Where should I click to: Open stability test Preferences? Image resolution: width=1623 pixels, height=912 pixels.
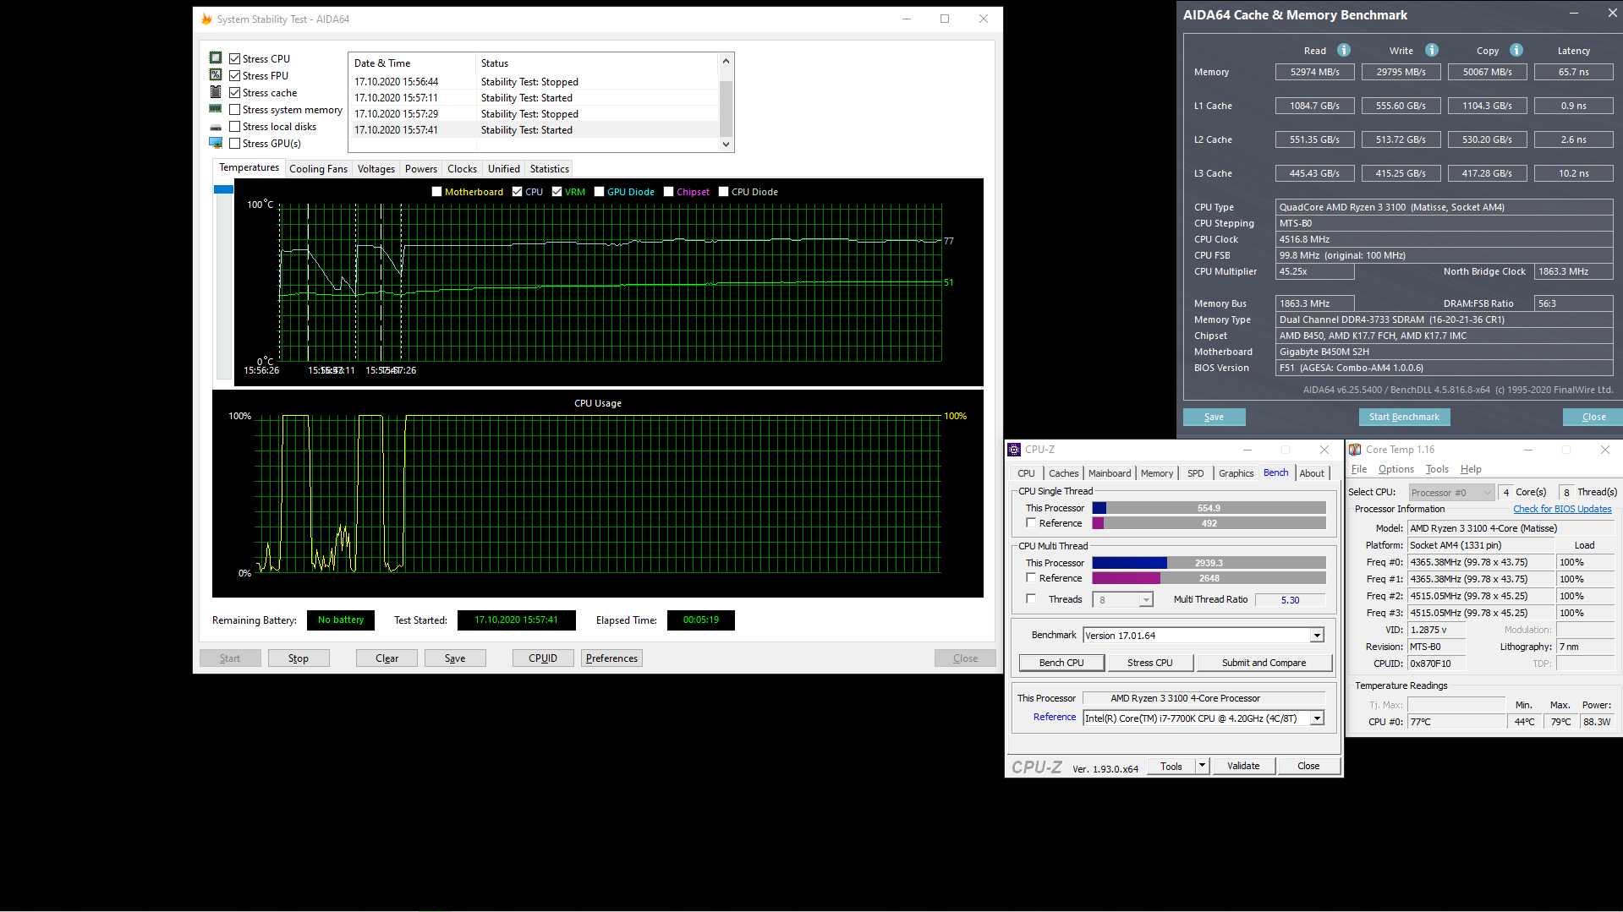click(611, 658)
